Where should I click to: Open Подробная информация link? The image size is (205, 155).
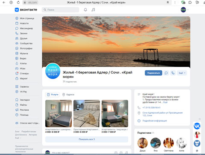click(155, 121)
